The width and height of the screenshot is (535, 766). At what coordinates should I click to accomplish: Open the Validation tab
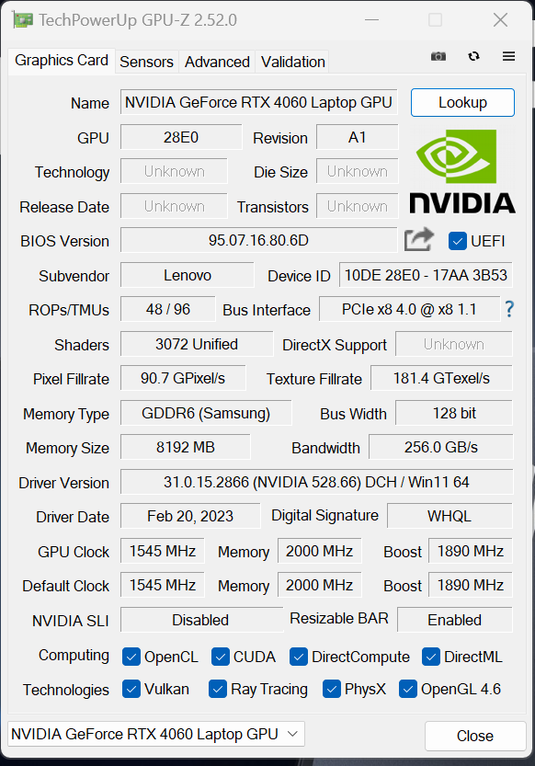292,62
